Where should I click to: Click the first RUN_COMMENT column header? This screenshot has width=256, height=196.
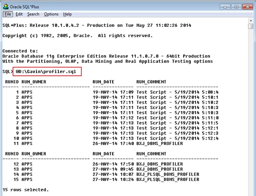151,82
